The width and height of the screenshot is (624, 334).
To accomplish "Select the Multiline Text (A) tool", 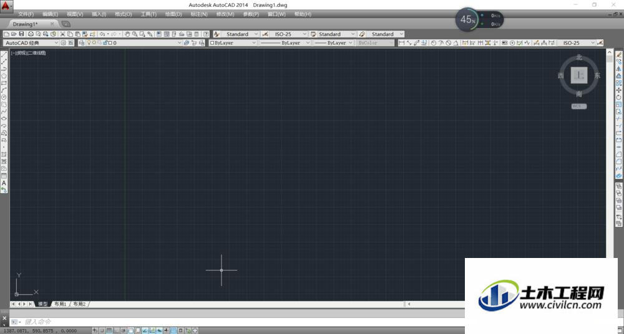I will (x=4, y=183).
